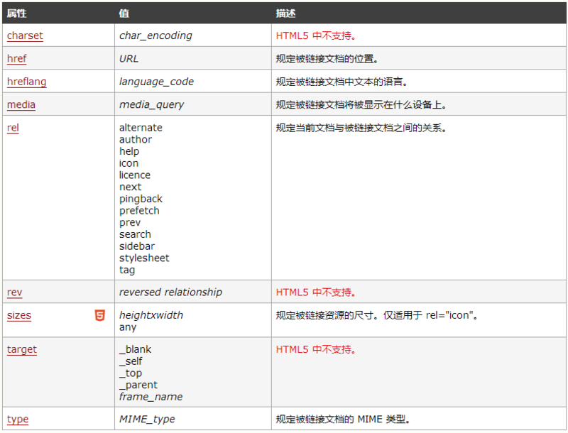Click the red HTML5 中不支持 in rev row
The width and height of the screenshot is (568, 433).
coord(316,292)
